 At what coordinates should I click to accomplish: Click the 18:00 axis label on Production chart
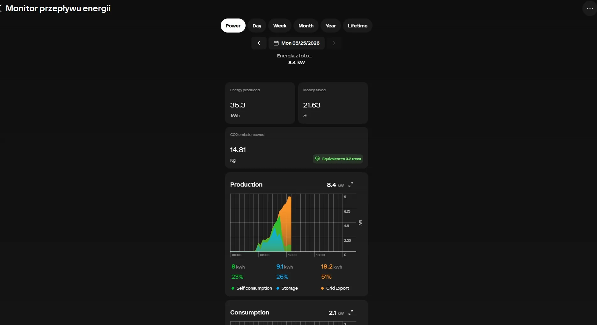point(321,255)
